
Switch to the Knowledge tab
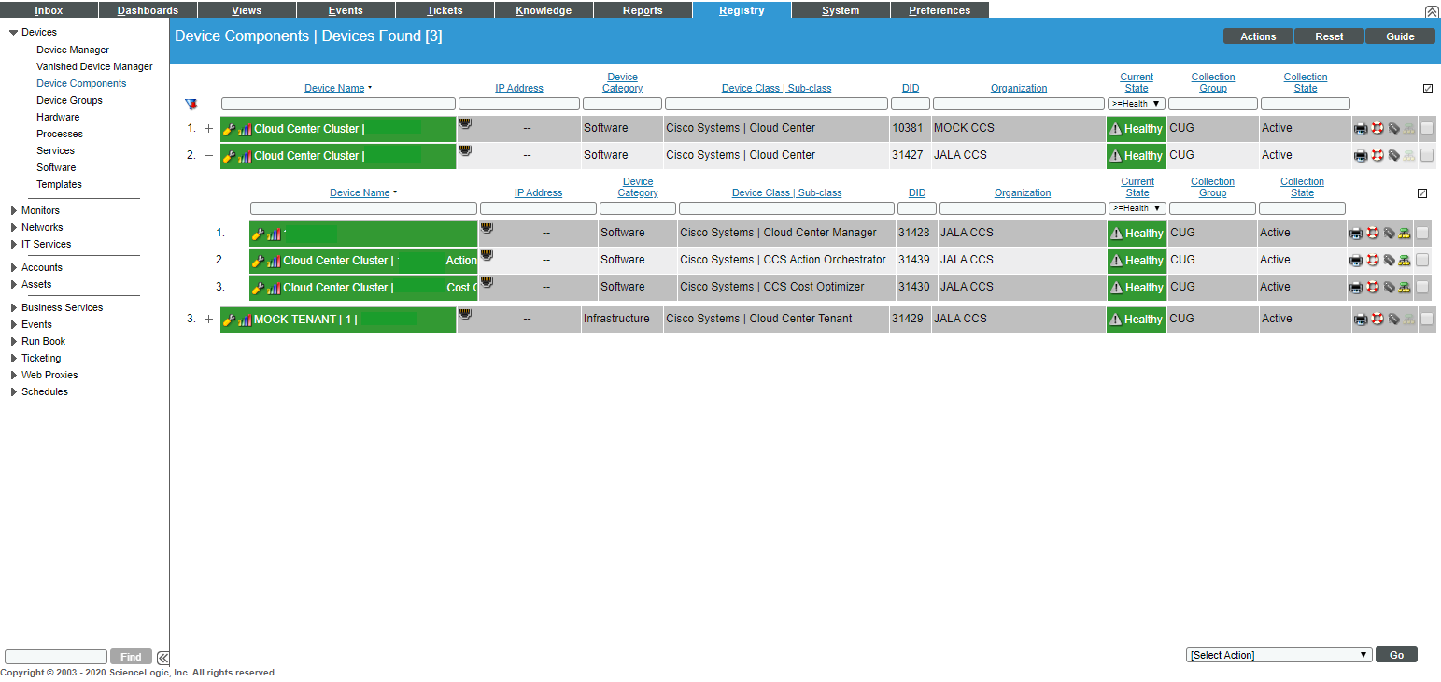544,10
